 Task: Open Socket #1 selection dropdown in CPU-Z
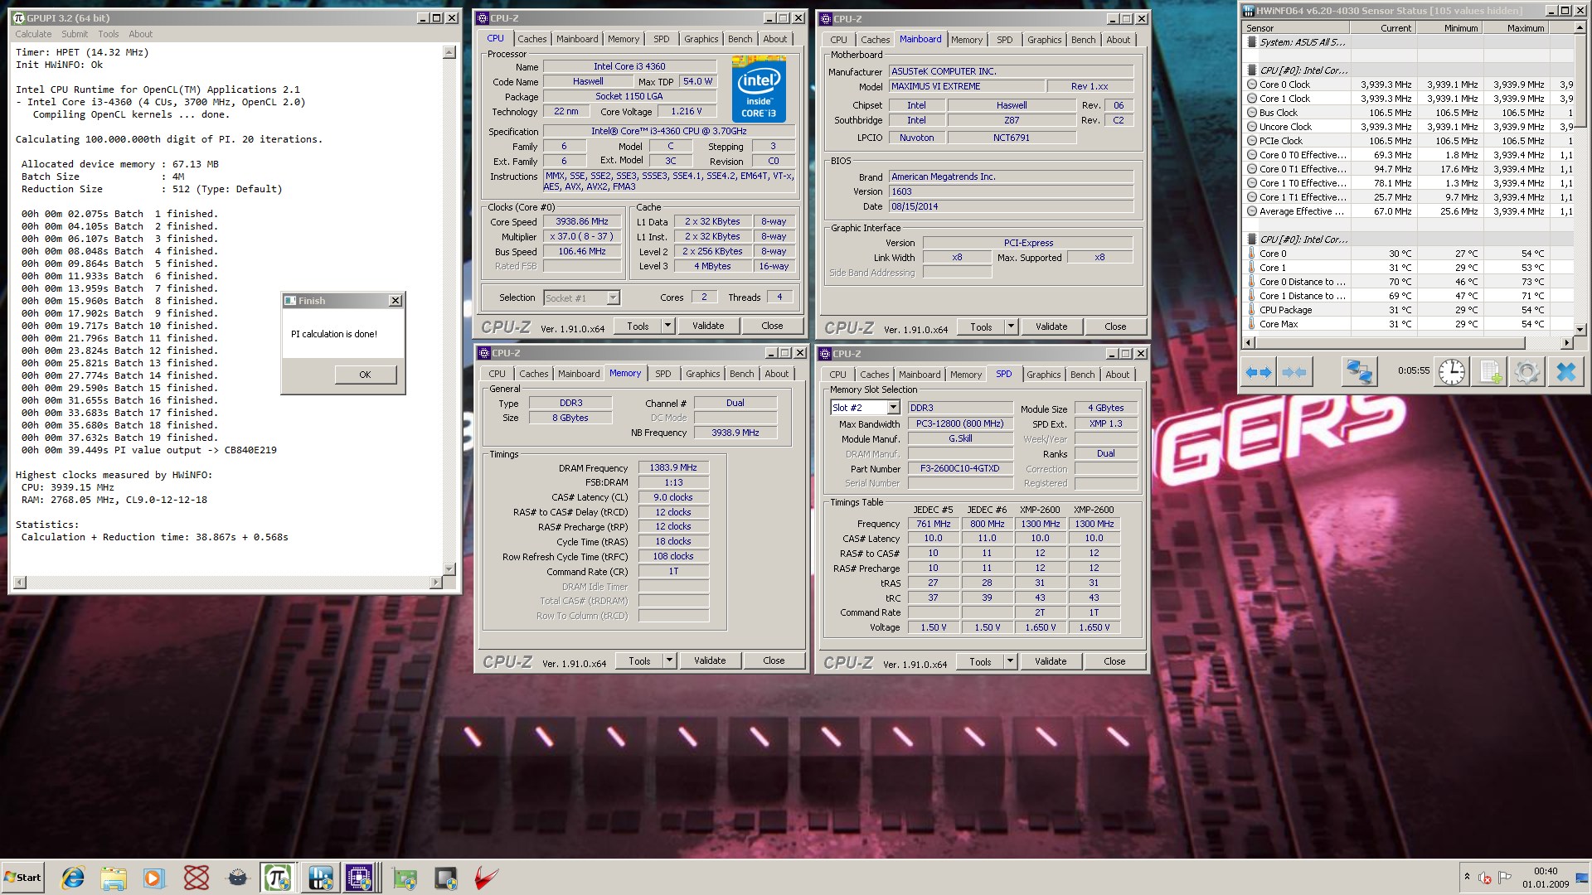click(613, 298)
